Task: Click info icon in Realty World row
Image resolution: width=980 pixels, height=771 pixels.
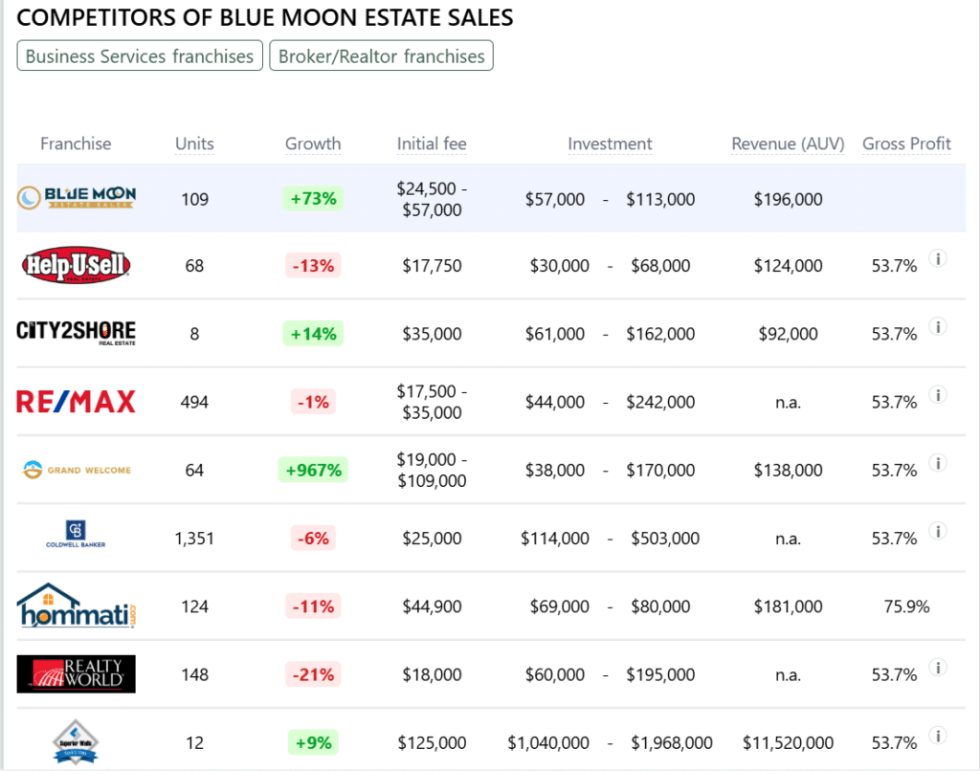Action: [938, 668]
